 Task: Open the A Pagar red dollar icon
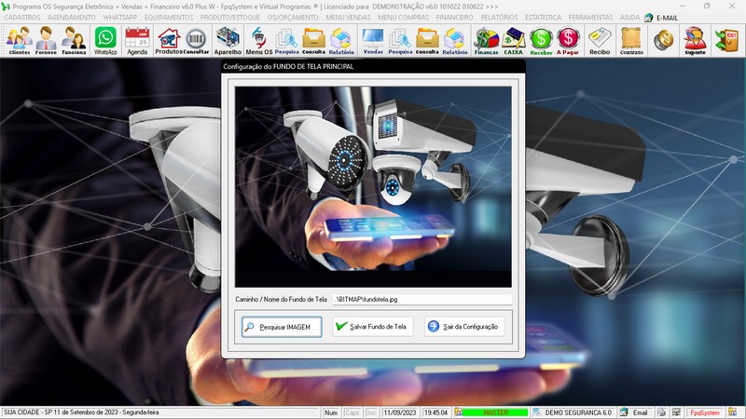click(x=568, y=40)
